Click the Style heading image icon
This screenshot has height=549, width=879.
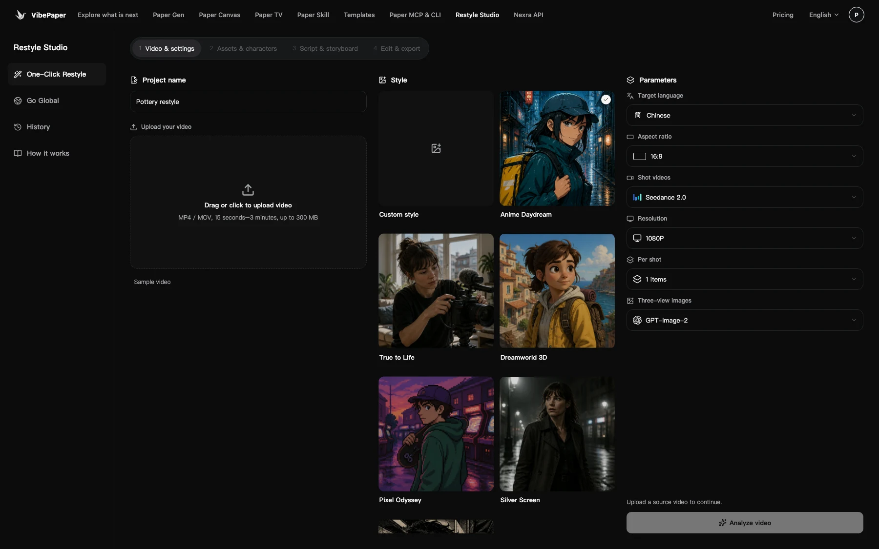(382, 80)
